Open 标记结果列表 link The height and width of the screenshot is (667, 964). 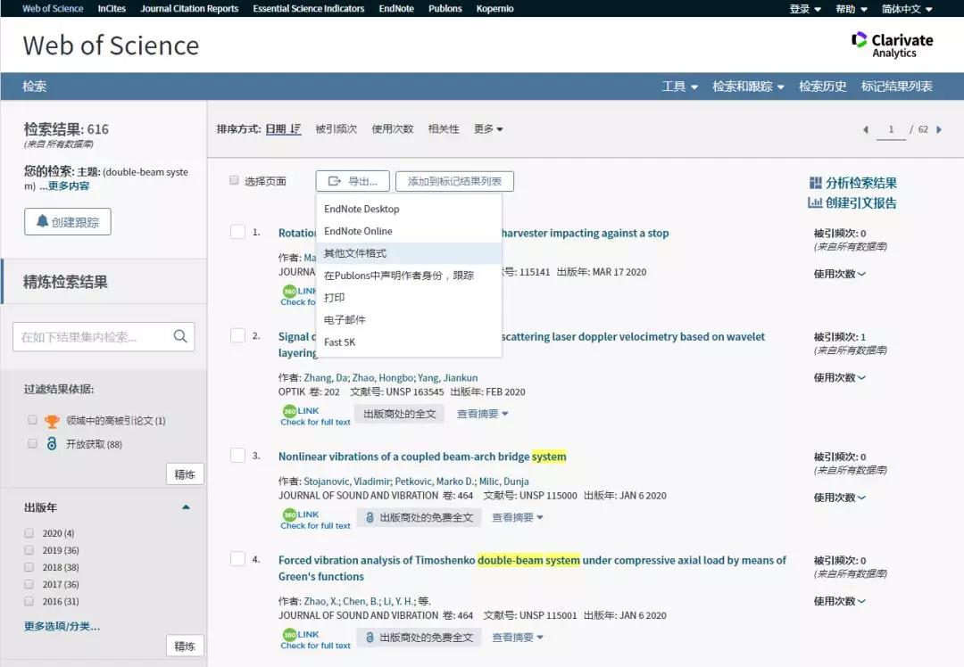[x=896, y=86]
